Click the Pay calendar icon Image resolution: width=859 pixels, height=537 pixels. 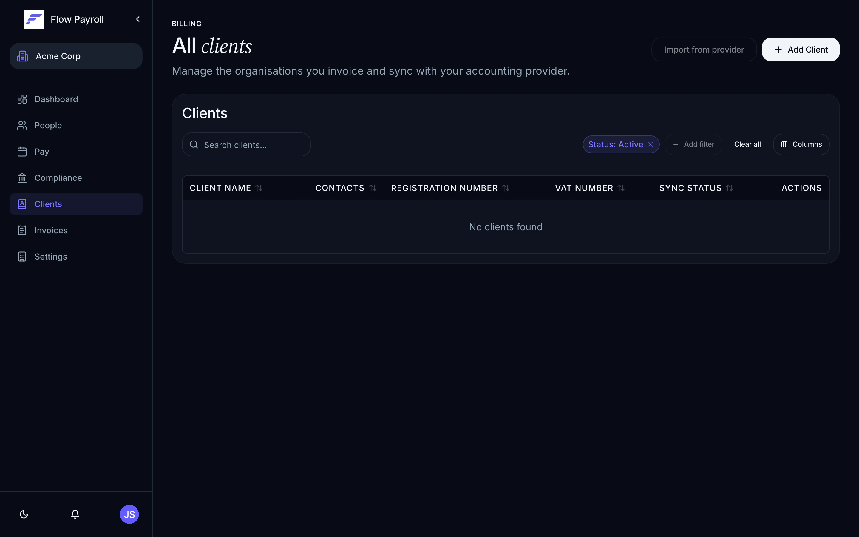coord(22,152)
